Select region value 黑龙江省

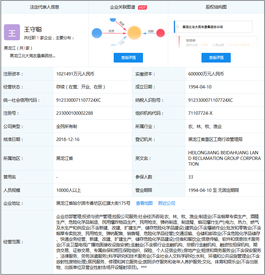pyautogui.click(x=65, y=158)
